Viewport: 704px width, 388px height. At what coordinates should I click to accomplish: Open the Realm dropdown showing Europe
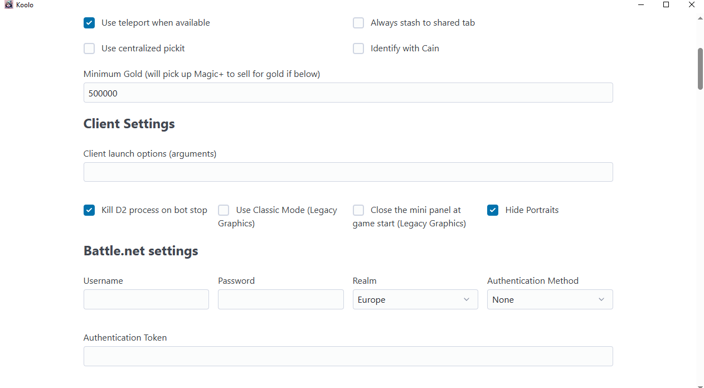click(415, 299)
